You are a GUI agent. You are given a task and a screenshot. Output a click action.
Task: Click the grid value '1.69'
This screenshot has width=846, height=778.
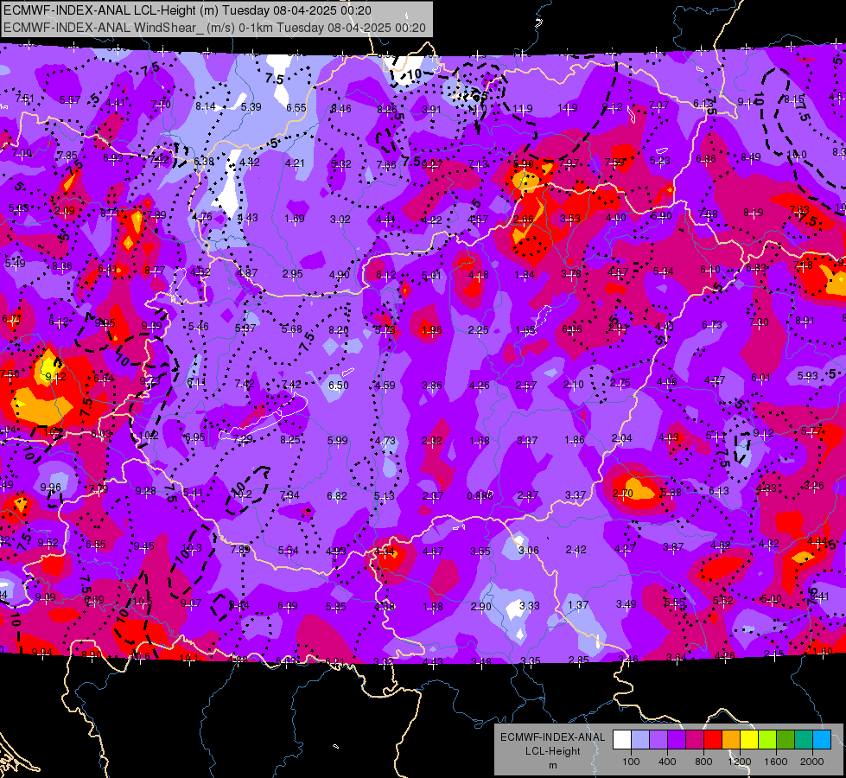(x=295, y=219)
